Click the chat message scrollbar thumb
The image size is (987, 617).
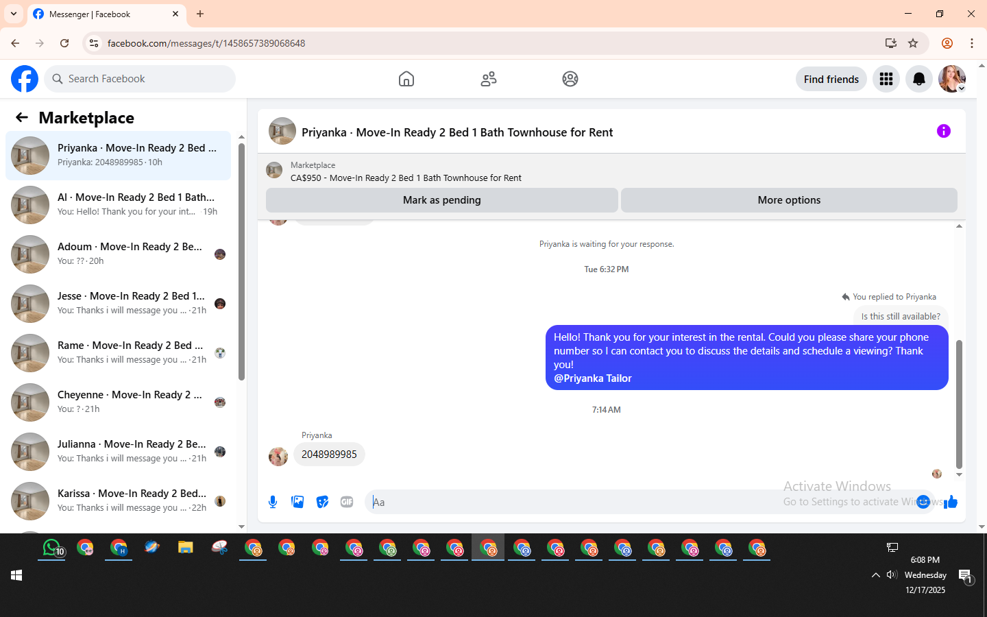tap(959, 404)
